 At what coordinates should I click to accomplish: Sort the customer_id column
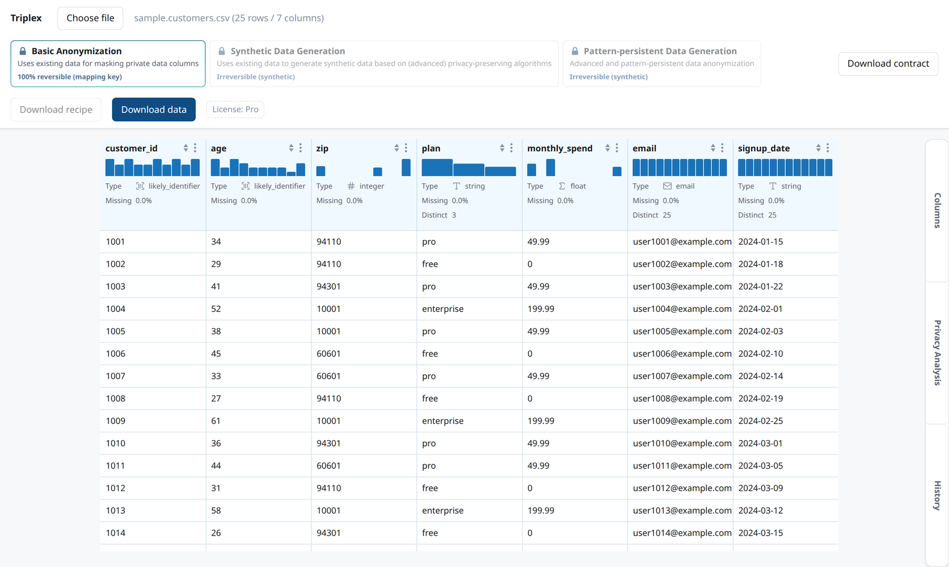coord(186,148)
